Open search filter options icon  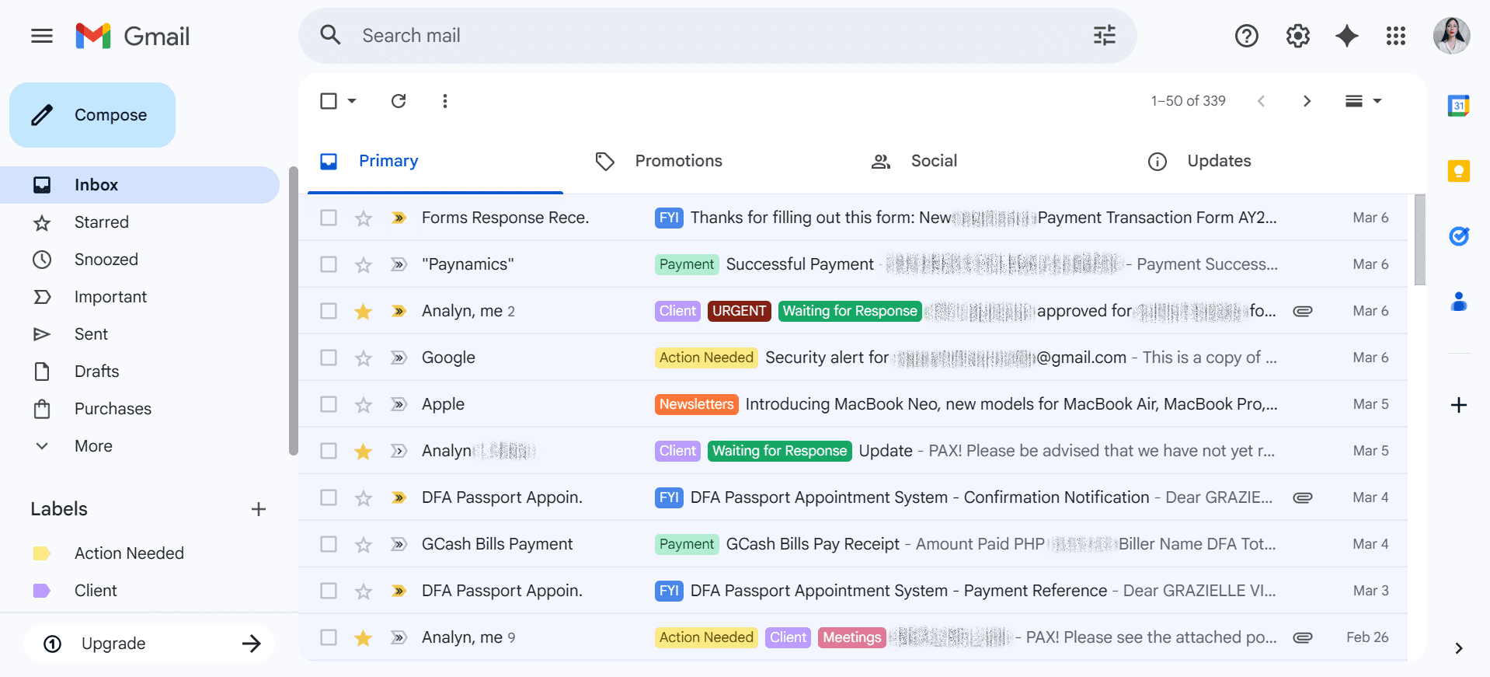click(x=1104, y=36)
